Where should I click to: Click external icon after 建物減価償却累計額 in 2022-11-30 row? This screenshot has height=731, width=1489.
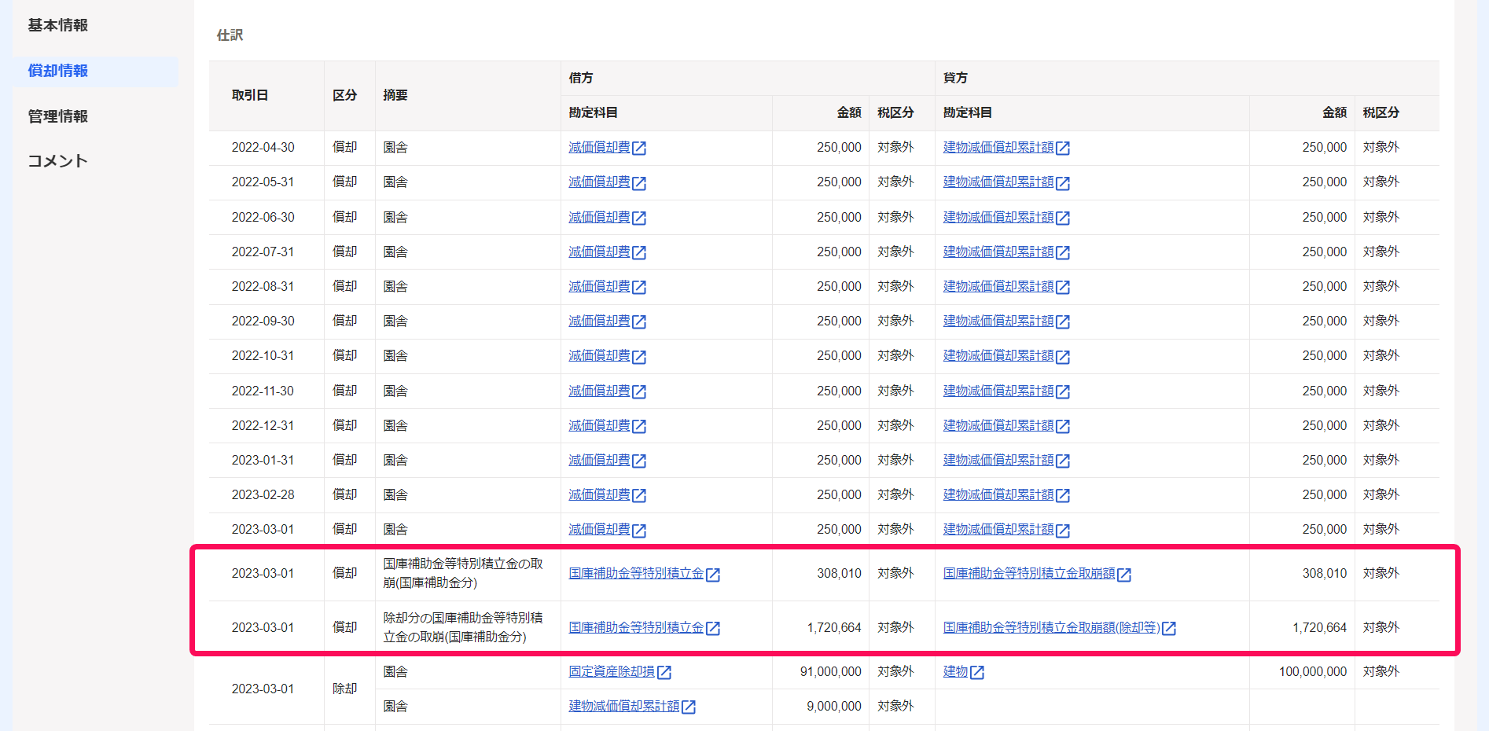pyautogui.click(x=1063, y=391)
